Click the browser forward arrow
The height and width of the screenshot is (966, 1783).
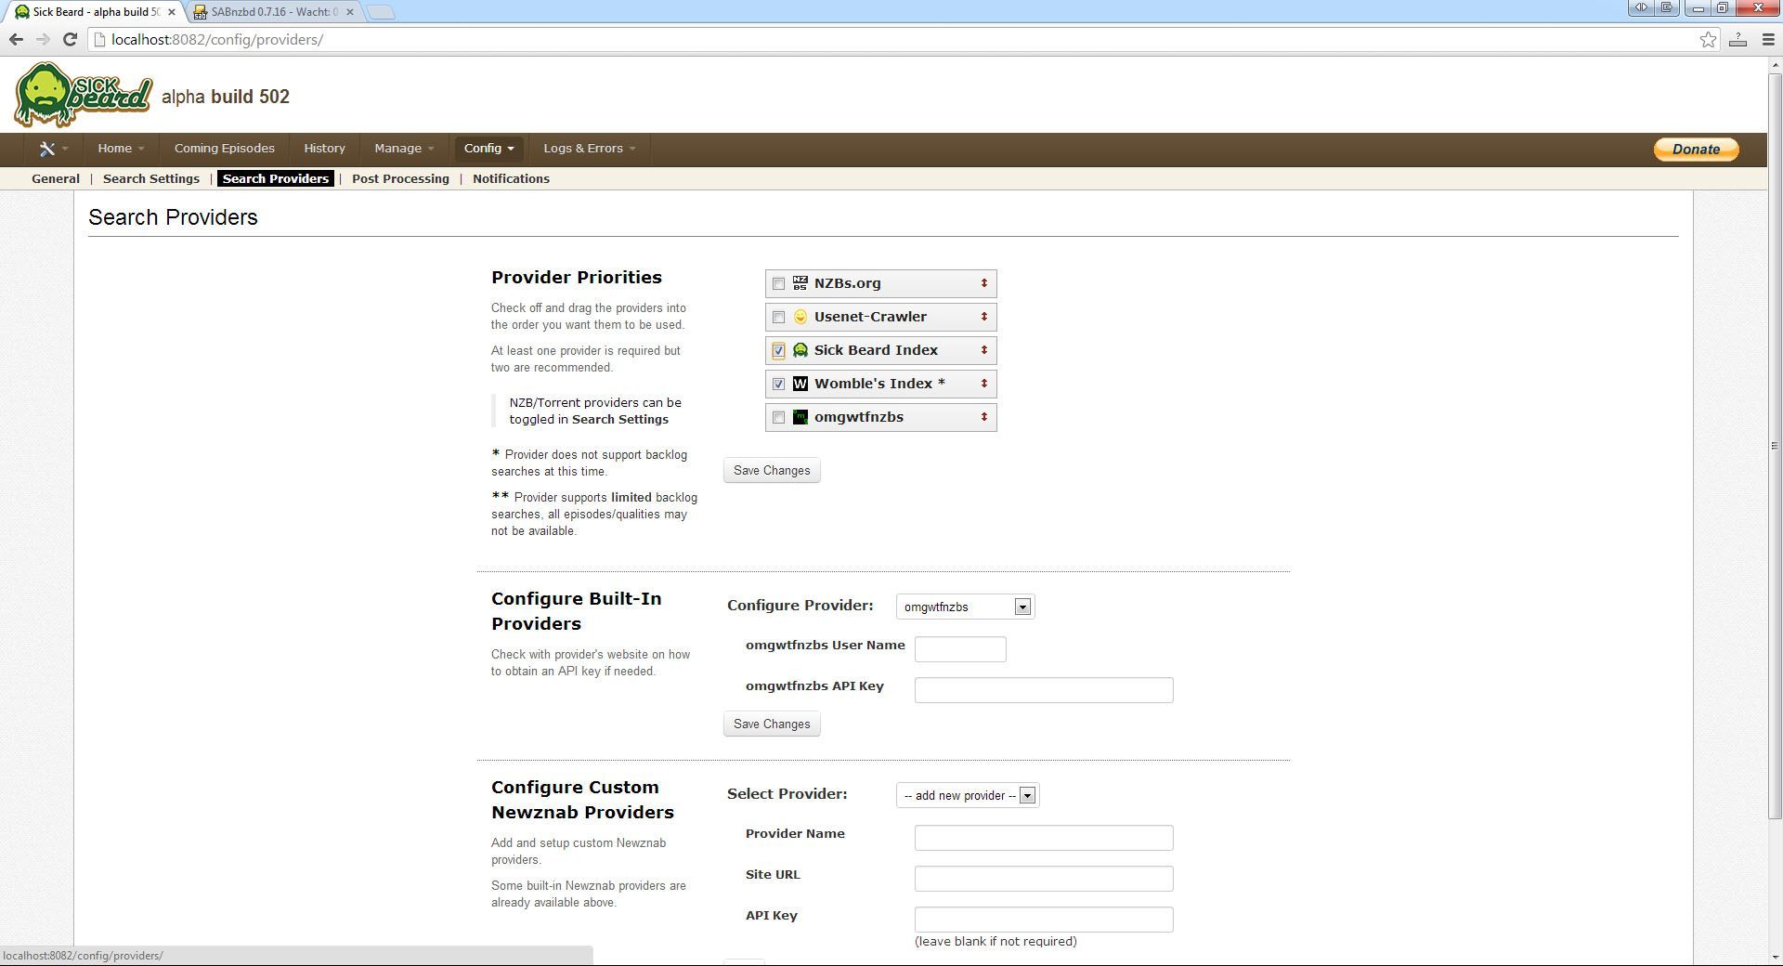[x=43, y=39]
